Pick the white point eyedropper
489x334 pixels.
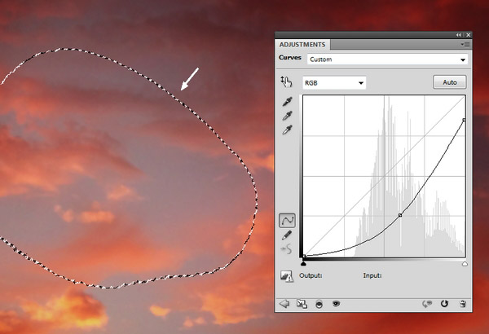point(286,130)
